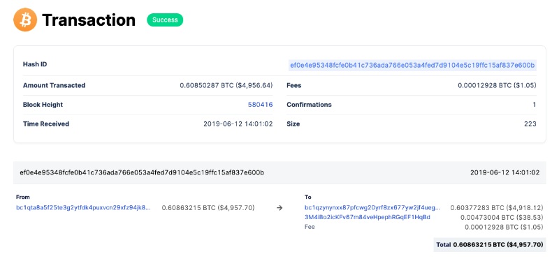Click the Transaction page heading

(89, 20)
